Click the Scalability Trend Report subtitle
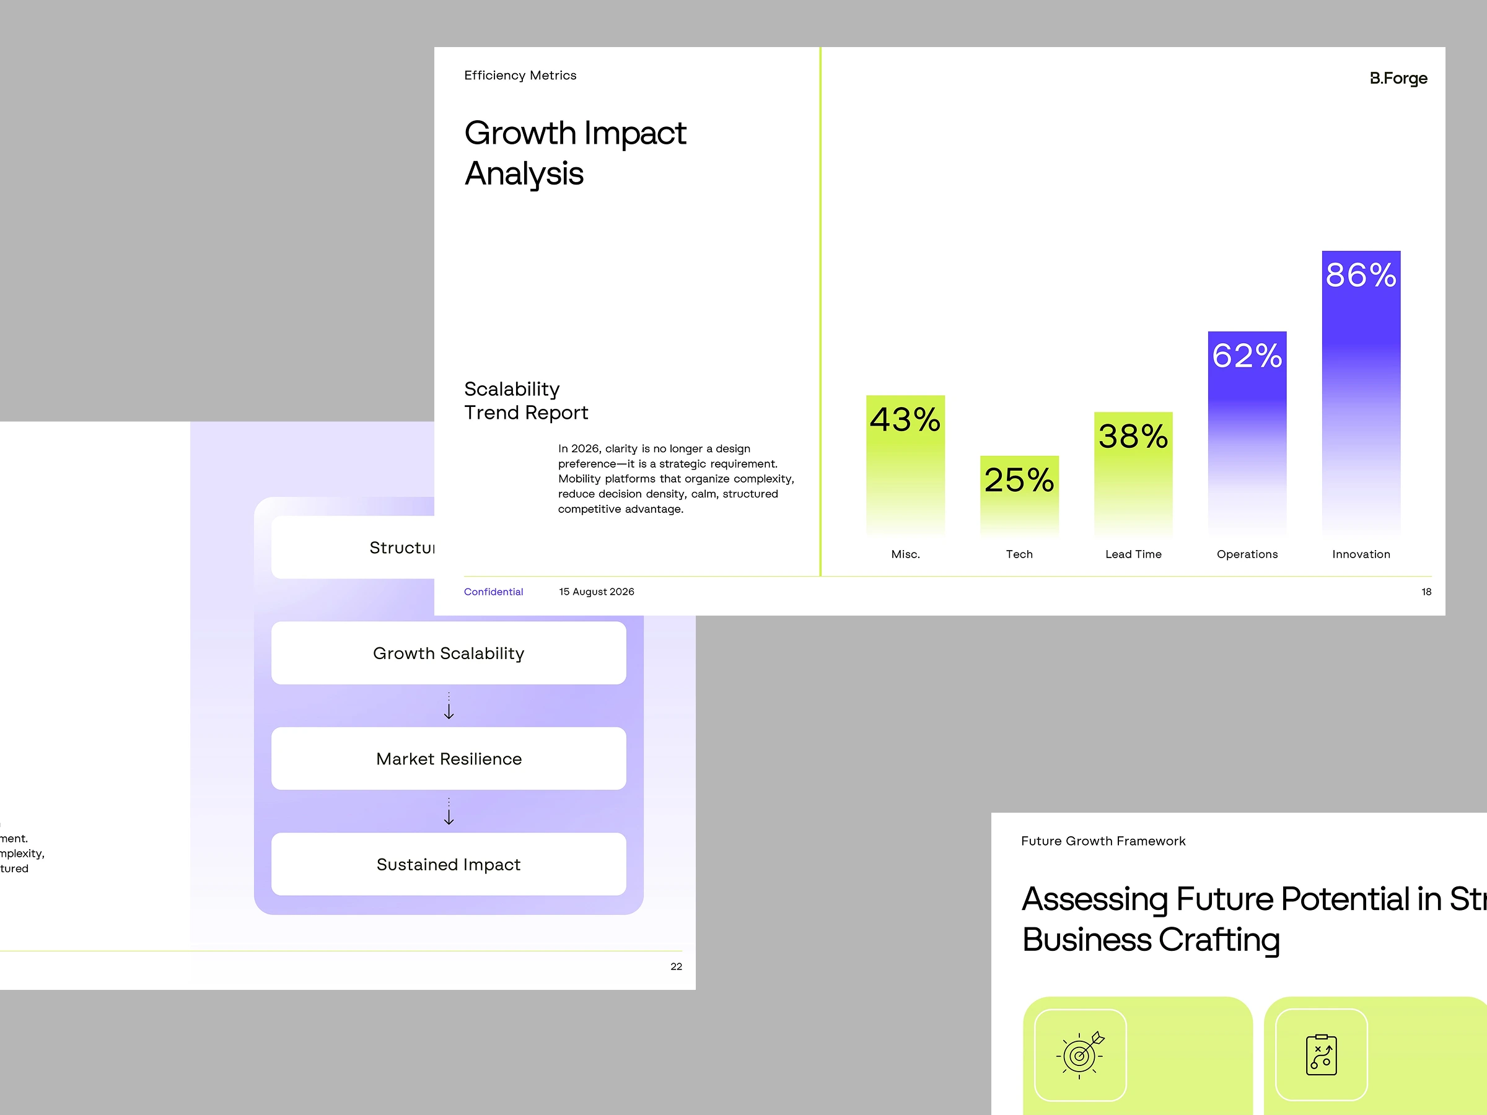The width and height of the screenshot is (1487, 1115). 527,401
